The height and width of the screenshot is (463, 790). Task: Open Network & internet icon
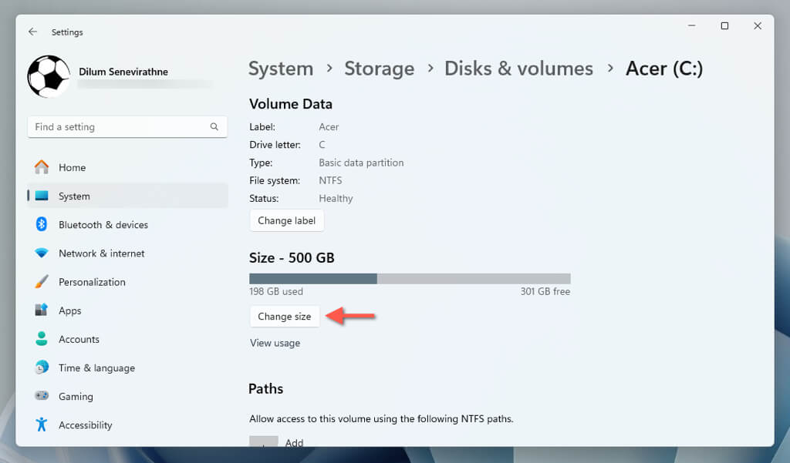pyautogui.click(x=42, y=253)
